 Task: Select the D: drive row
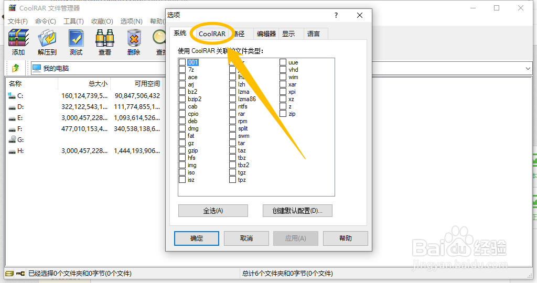(84, 107)
